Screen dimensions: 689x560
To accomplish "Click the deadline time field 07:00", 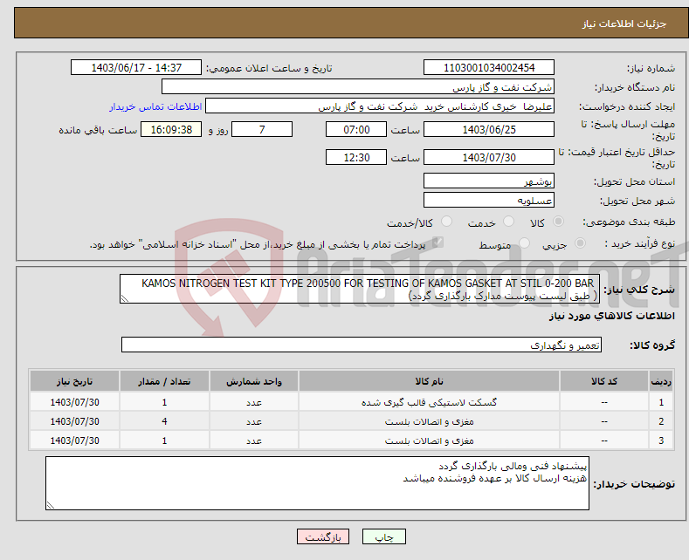I will point(356,129).
